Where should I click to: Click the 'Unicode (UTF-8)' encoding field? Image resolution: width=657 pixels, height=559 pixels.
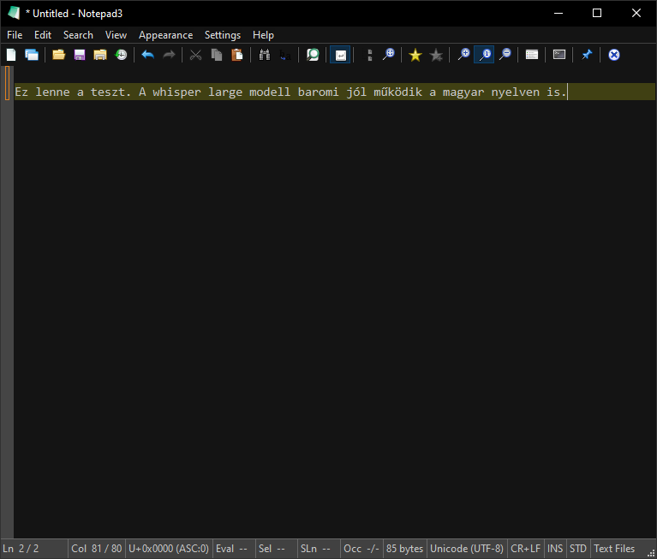467,549
